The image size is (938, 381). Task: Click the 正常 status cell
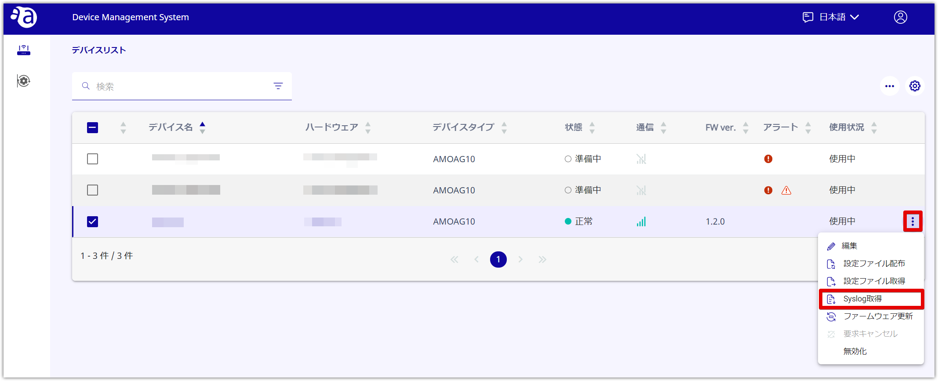click(x=579, y=221)
